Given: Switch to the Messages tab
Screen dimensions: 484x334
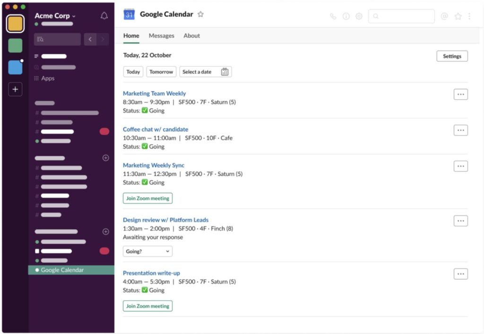Looking at the screenshot, I should [x=162, y=36].
